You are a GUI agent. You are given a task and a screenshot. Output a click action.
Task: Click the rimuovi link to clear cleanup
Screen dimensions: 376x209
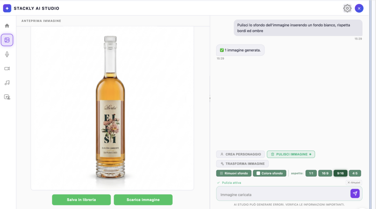(354, 182)
